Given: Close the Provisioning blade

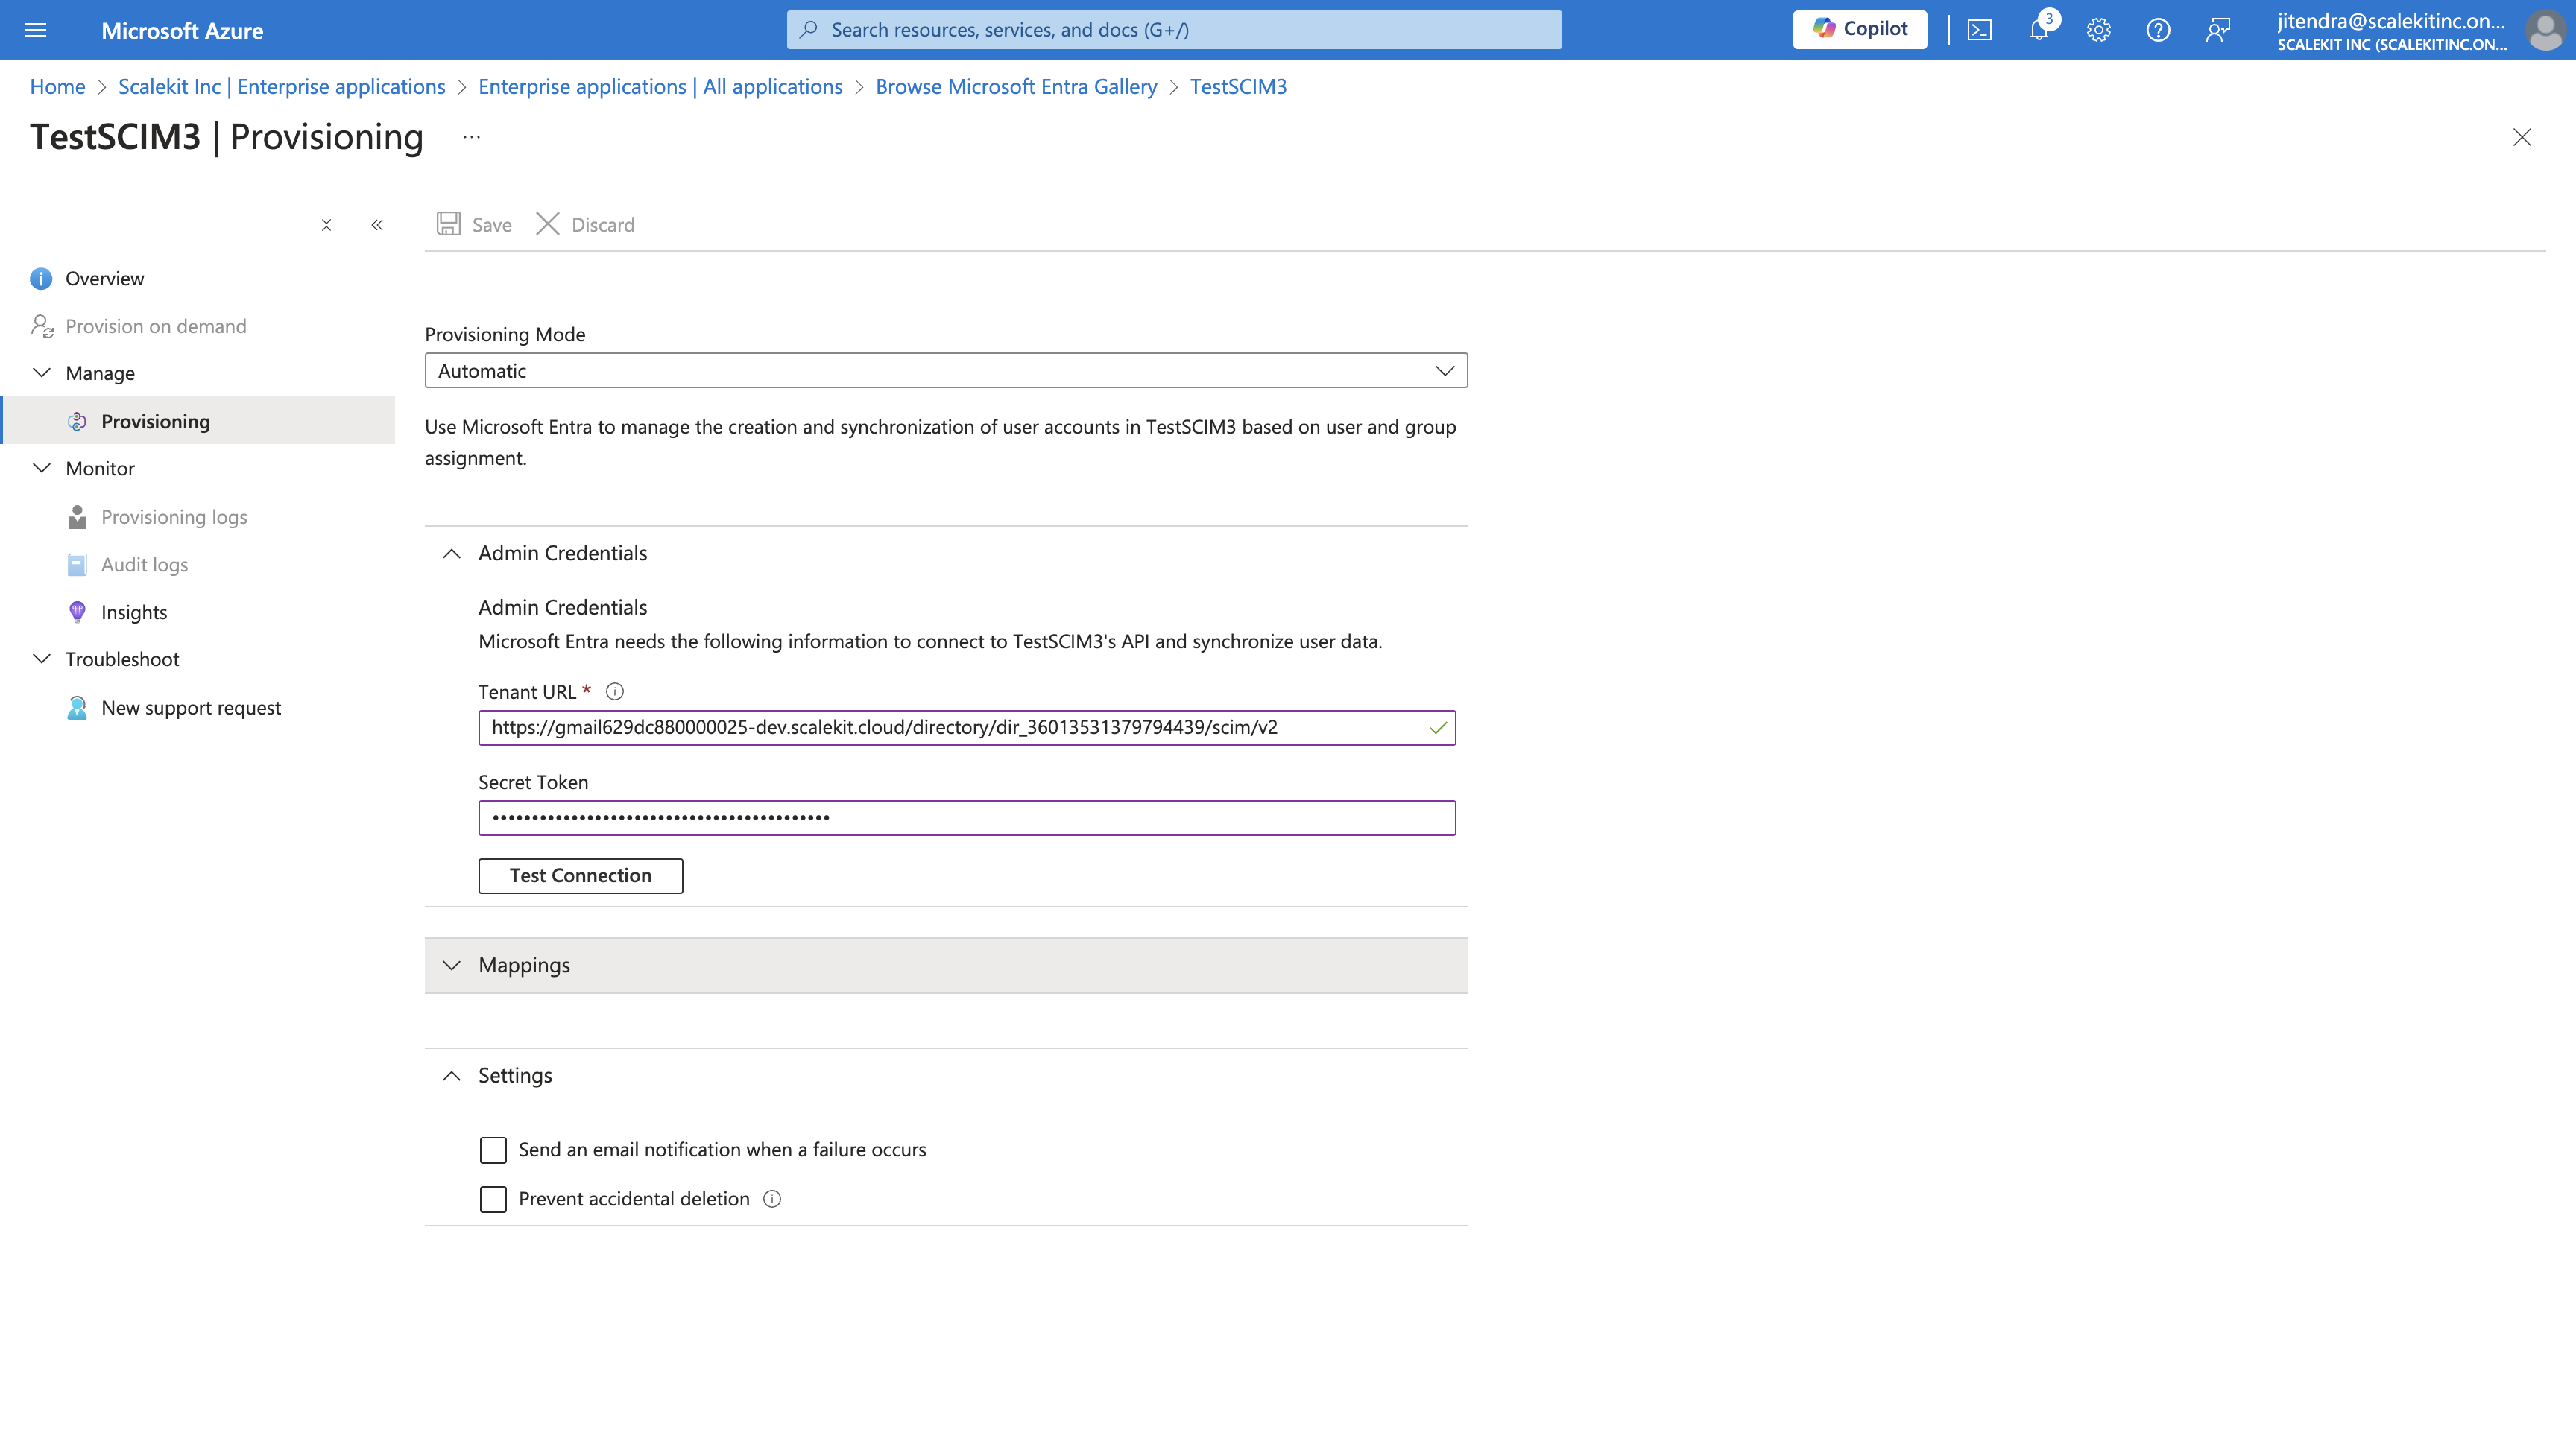Looking at the screenshot, I should coord(2522,137).
